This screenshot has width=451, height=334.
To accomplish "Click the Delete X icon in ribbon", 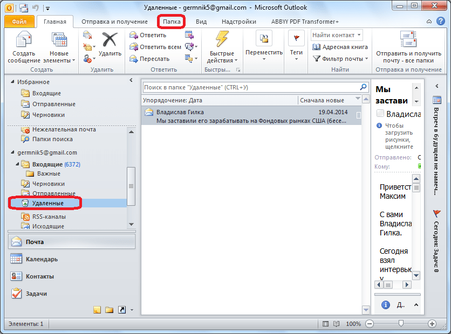I will point(110,41).
